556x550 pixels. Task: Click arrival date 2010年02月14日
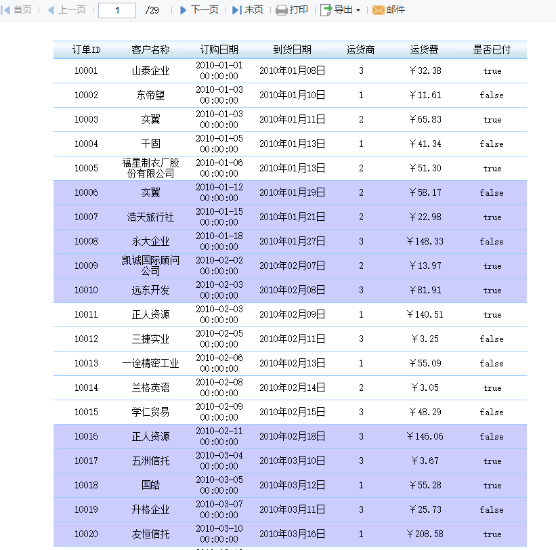point(292,387)
